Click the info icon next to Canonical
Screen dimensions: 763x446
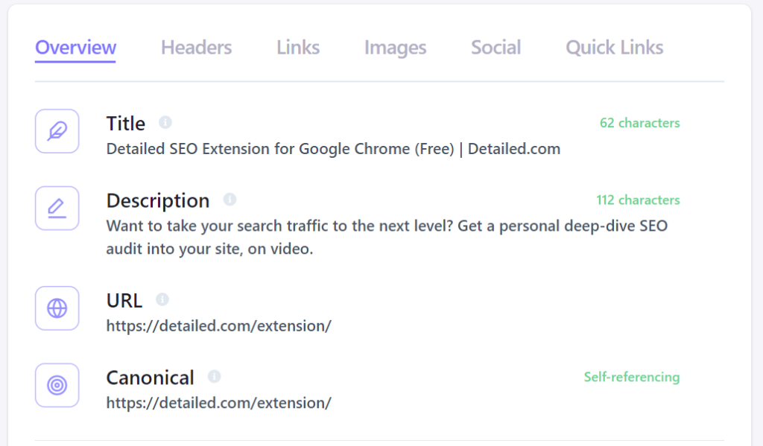tap(214, 377)
